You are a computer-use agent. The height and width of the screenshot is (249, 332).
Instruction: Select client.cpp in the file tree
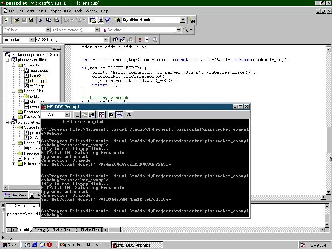click(x=38, y=81)
